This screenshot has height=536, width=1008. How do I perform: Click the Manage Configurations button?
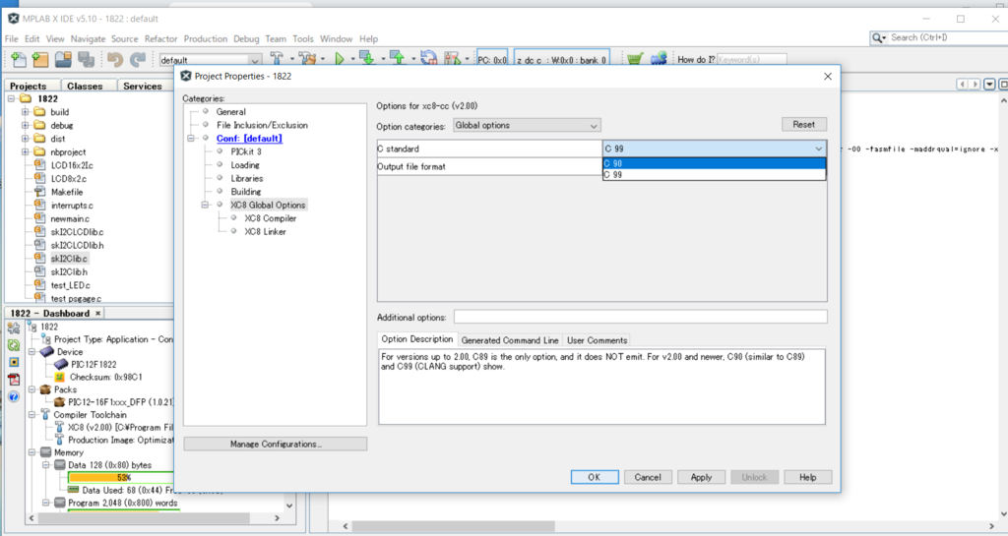276,444
